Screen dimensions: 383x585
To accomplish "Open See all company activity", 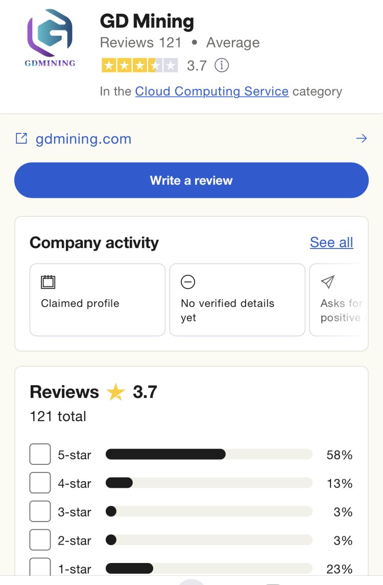I will 331,242.
